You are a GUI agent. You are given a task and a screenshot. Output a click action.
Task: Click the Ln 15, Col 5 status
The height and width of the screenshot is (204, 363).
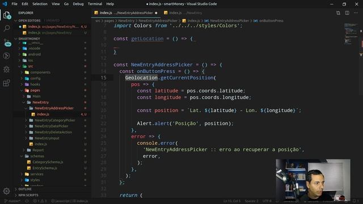pyautogui.click(x=232, y=201)
